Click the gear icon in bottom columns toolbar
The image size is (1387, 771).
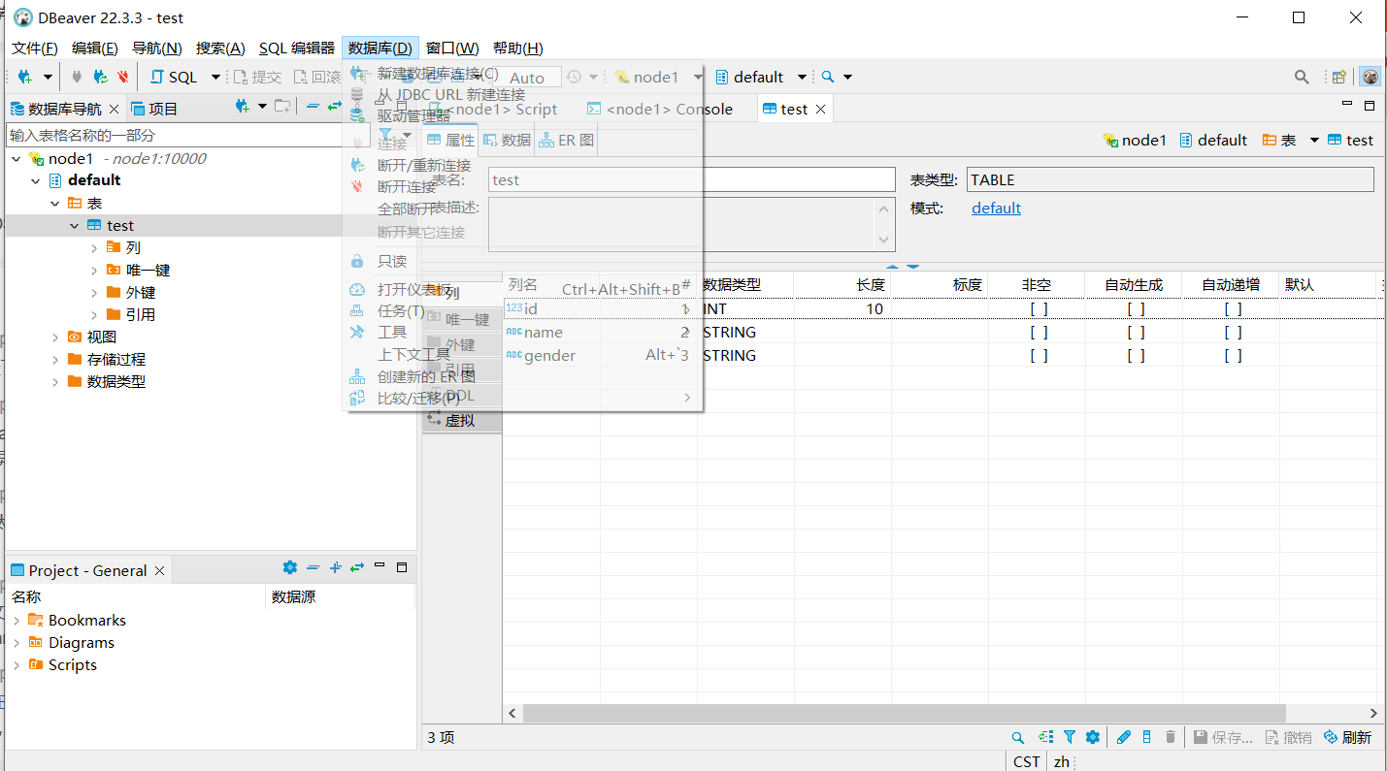click(x=1093, y=737)
